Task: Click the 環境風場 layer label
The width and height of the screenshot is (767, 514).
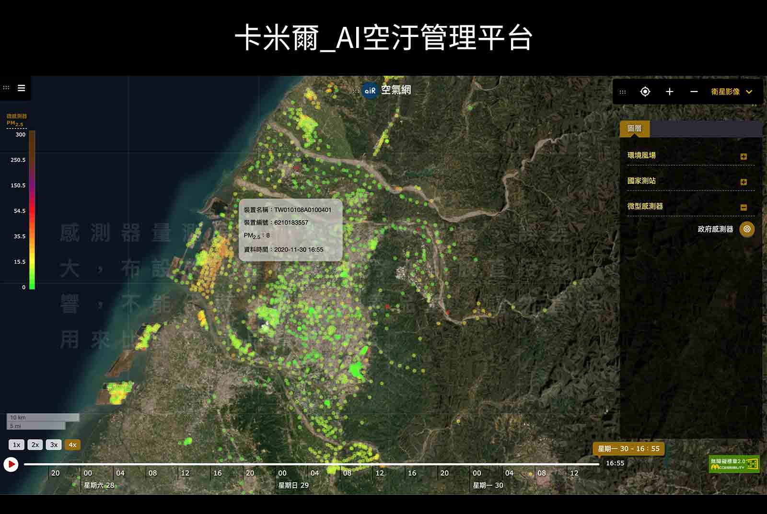Action: (x=641, y=155)
